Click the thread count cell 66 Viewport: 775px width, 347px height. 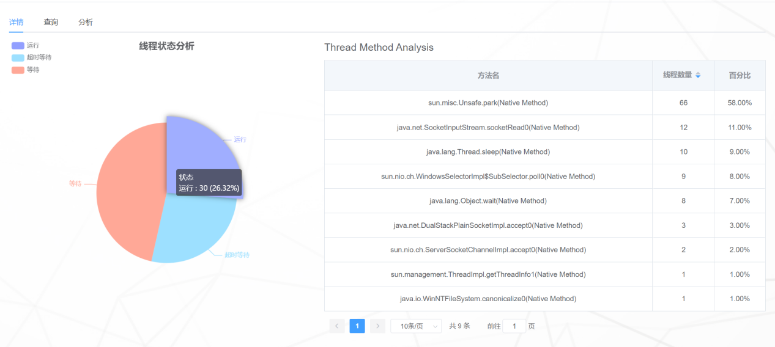[683, 103]
